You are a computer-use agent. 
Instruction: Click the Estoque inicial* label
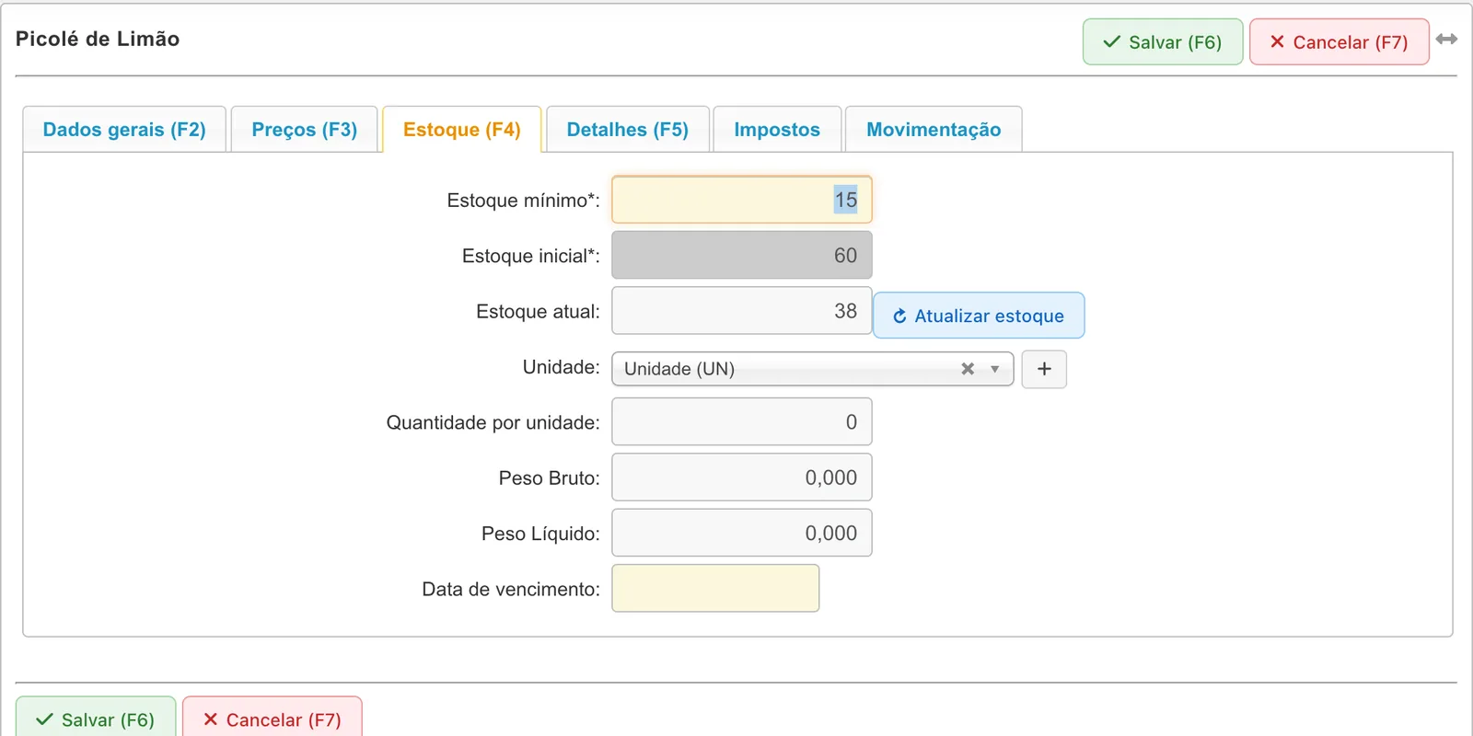(x=530, y=256)
